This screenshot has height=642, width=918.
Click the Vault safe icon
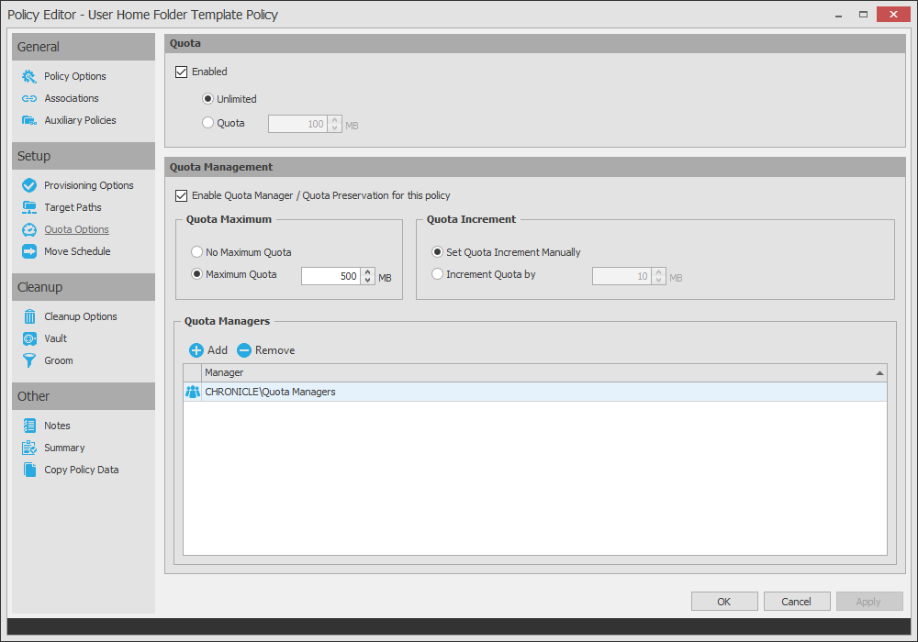[x=29, y=338]
